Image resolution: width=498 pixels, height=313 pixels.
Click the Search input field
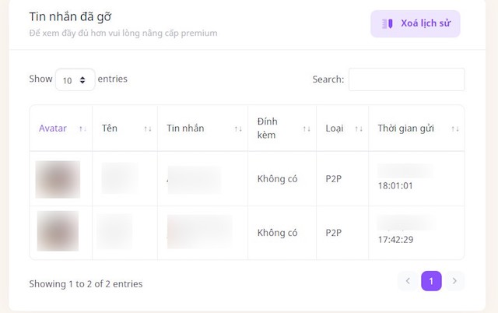coord(406,79)
